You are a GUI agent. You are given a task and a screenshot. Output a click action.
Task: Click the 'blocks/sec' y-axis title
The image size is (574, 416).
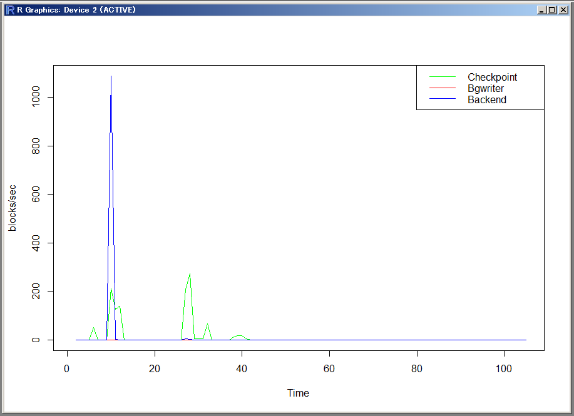pyautogui.click(x=13, y=208)
